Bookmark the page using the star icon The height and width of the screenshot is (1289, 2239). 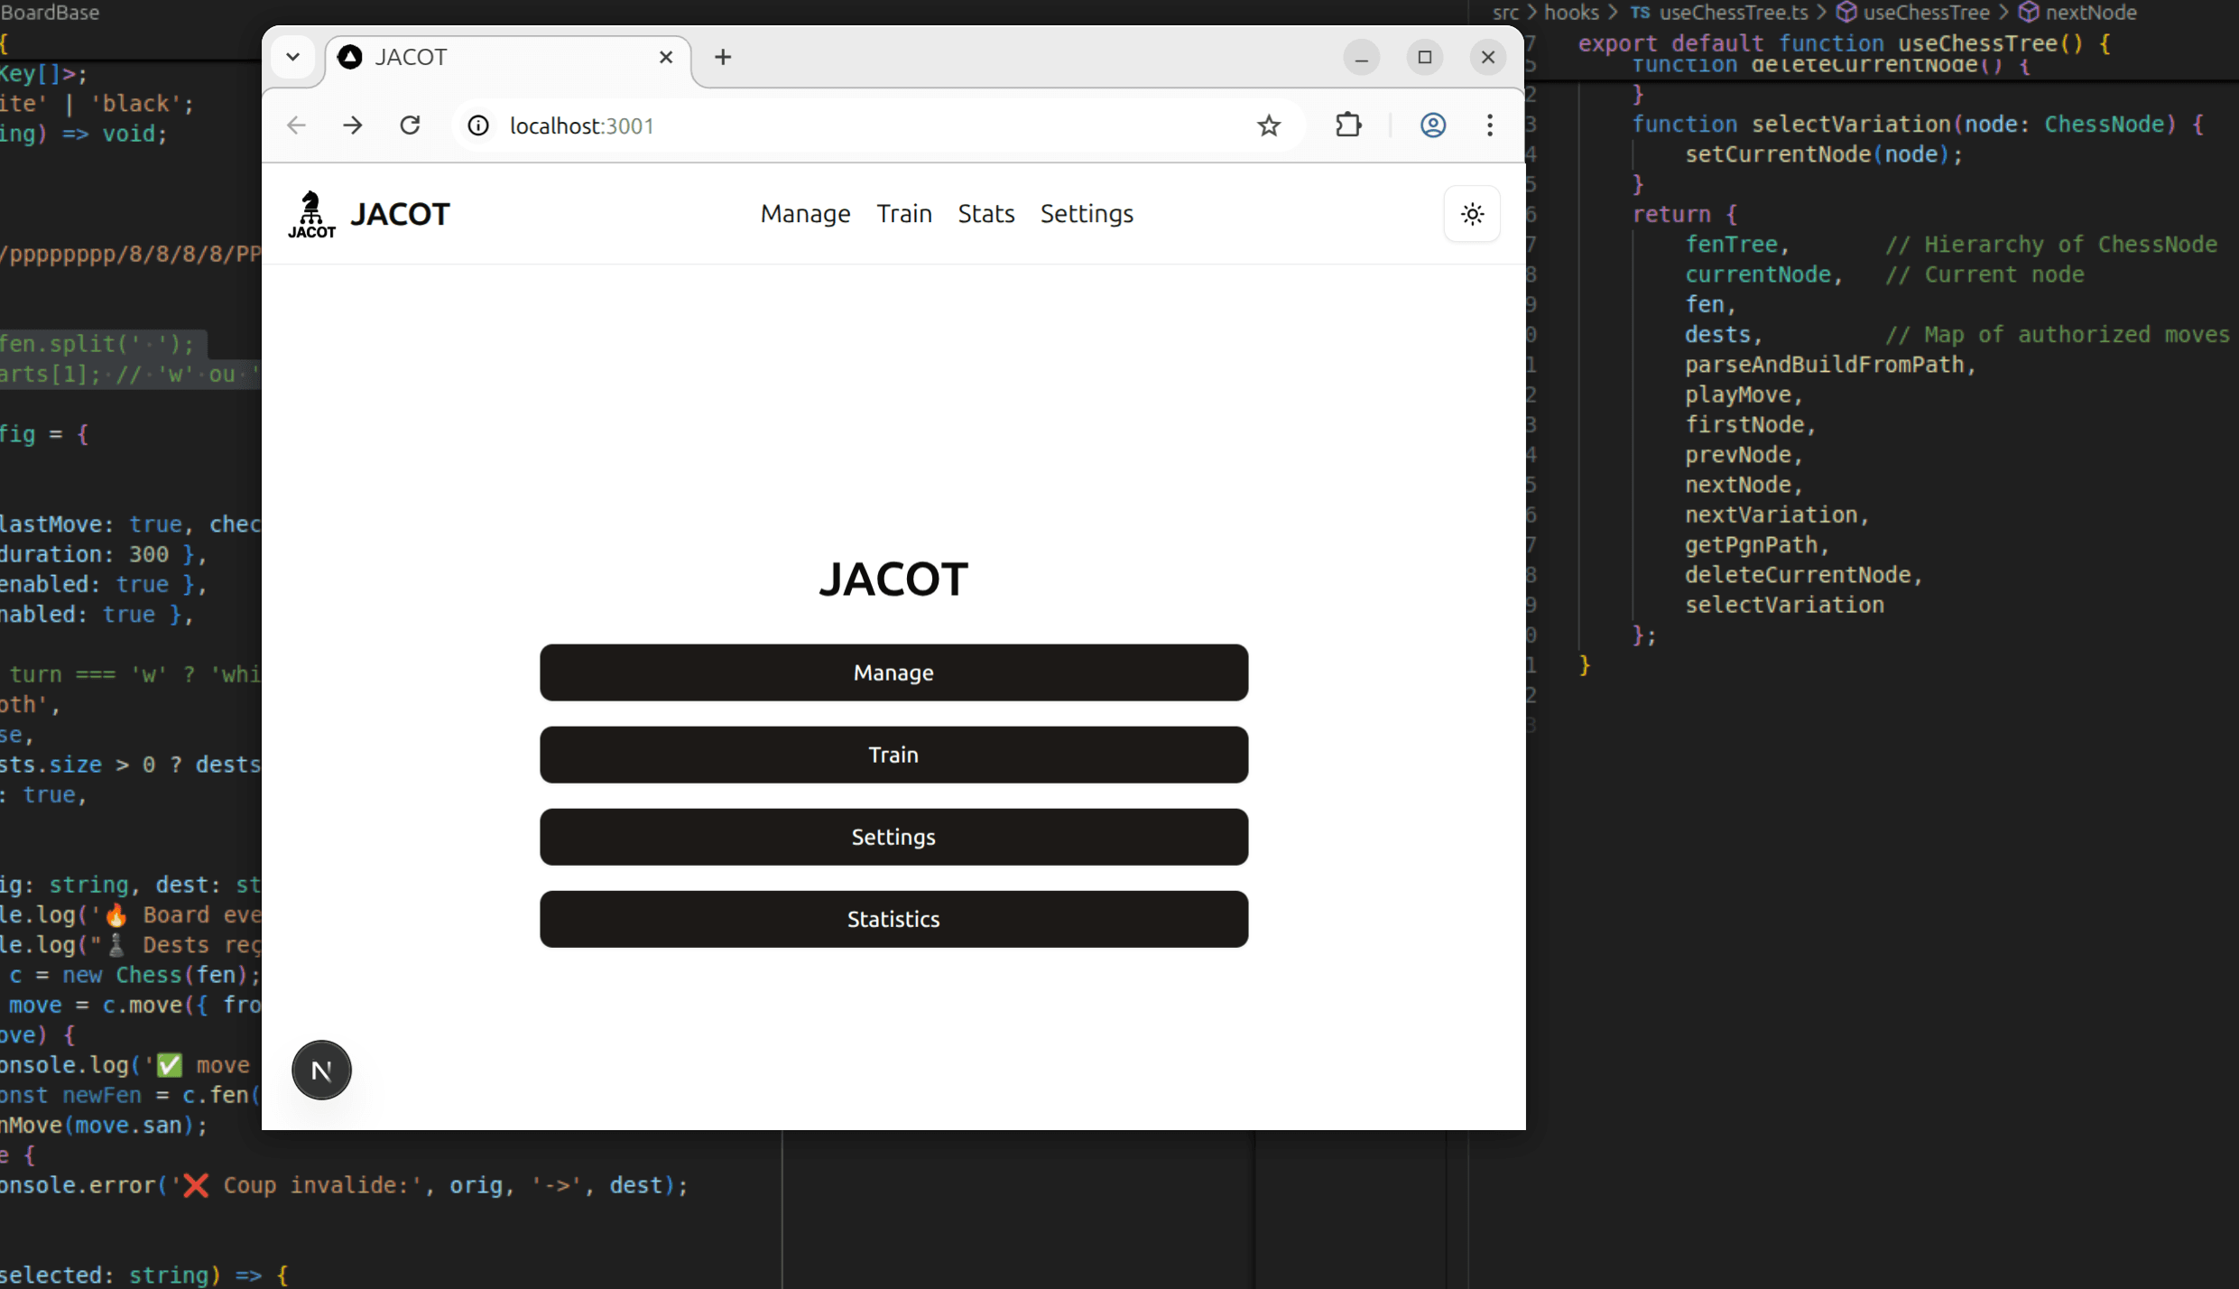[x=1269, y=125]
